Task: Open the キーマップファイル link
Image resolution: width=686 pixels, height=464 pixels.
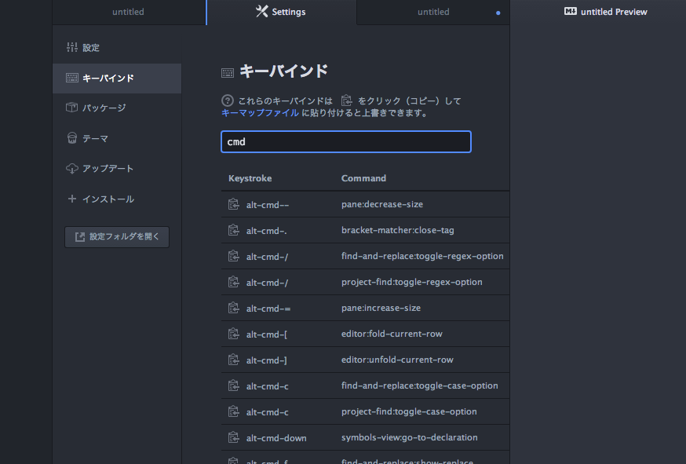Action: click(x=258, y=112)
